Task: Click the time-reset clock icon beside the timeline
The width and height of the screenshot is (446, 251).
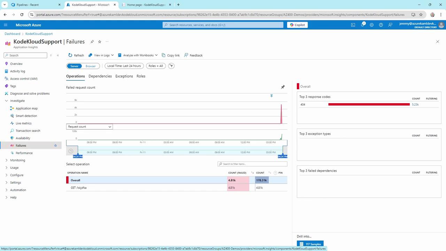Action: pyautogui.click(x=71, y=151)
